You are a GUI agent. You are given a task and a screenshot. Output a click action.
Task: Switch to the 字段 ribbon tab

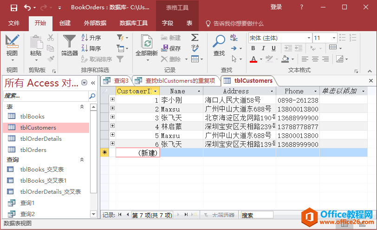coord(167,23)
